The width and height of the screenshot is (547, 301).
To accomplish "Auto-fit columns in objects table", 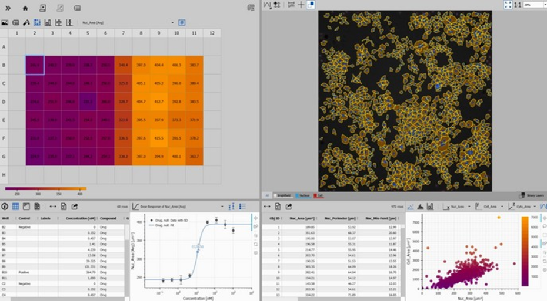I will 267,207.
